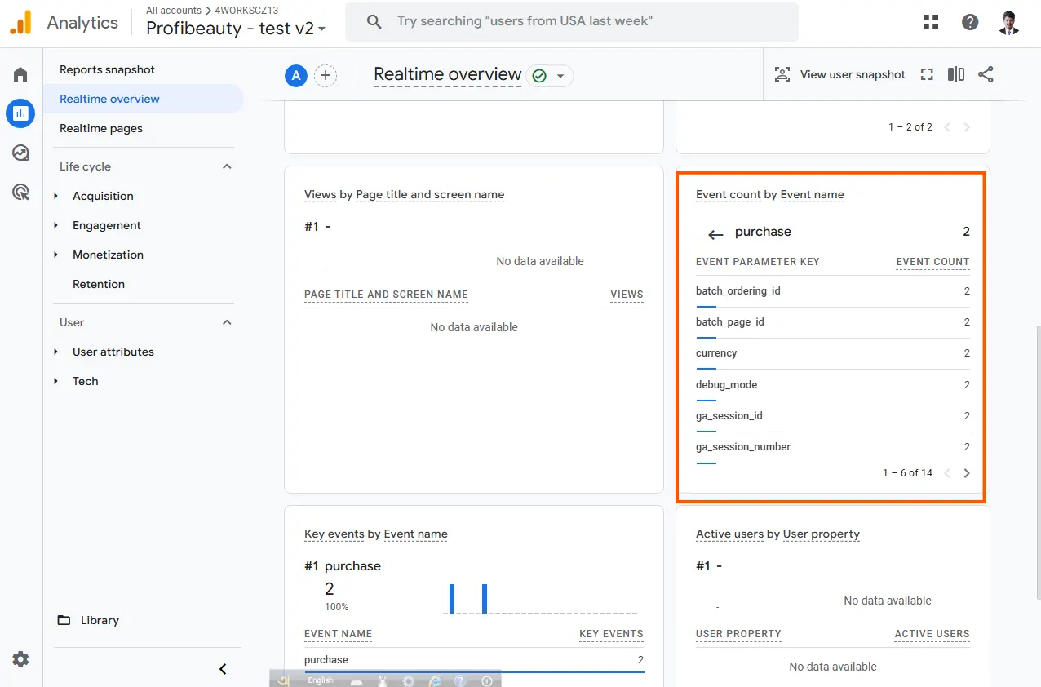Screen dimensions: 1041x687
Task: Open the Google apps grid
Action: click(x=931, y=23)
